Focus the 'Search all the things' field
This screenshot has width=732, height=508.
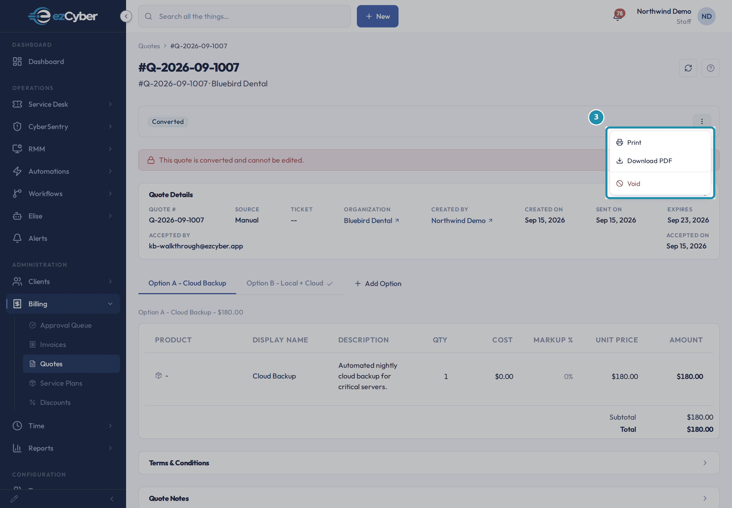pos(244,16)
